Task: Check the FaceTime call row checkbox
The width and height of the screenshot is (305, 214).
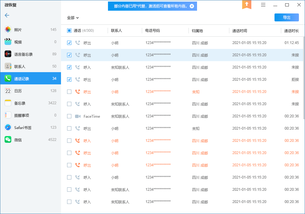Action: pyautogui.click(x=69, y=116)
